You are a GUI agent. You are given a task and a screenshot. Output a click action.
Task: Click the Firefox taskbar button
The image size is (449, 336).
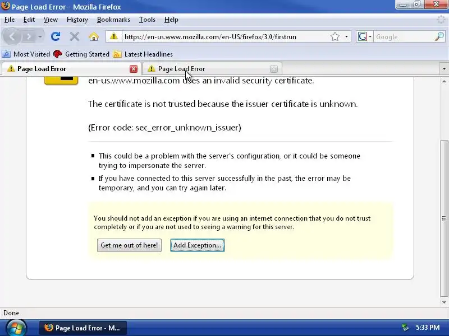point(83,328)
